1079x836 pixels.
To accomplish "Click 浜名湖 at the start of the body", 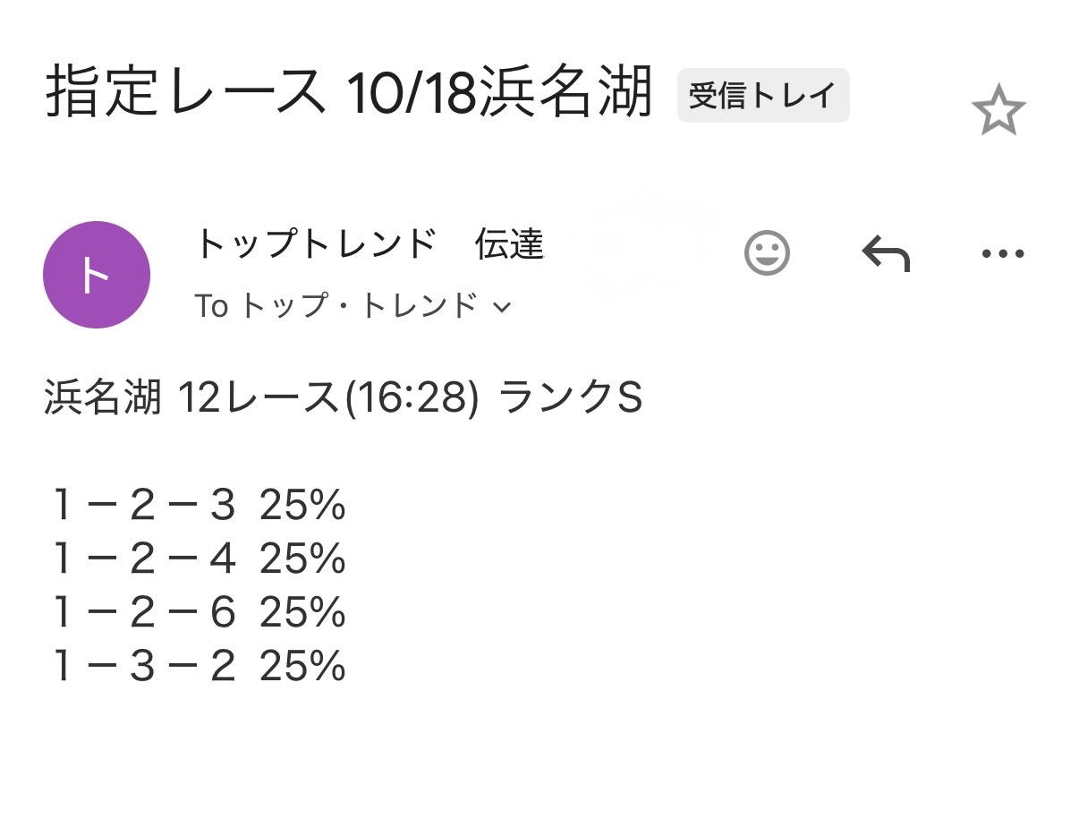I will [102, 399].
